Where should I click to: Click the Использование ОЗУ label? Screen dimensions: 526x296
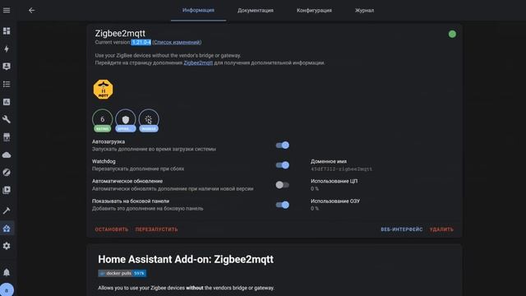335,201
